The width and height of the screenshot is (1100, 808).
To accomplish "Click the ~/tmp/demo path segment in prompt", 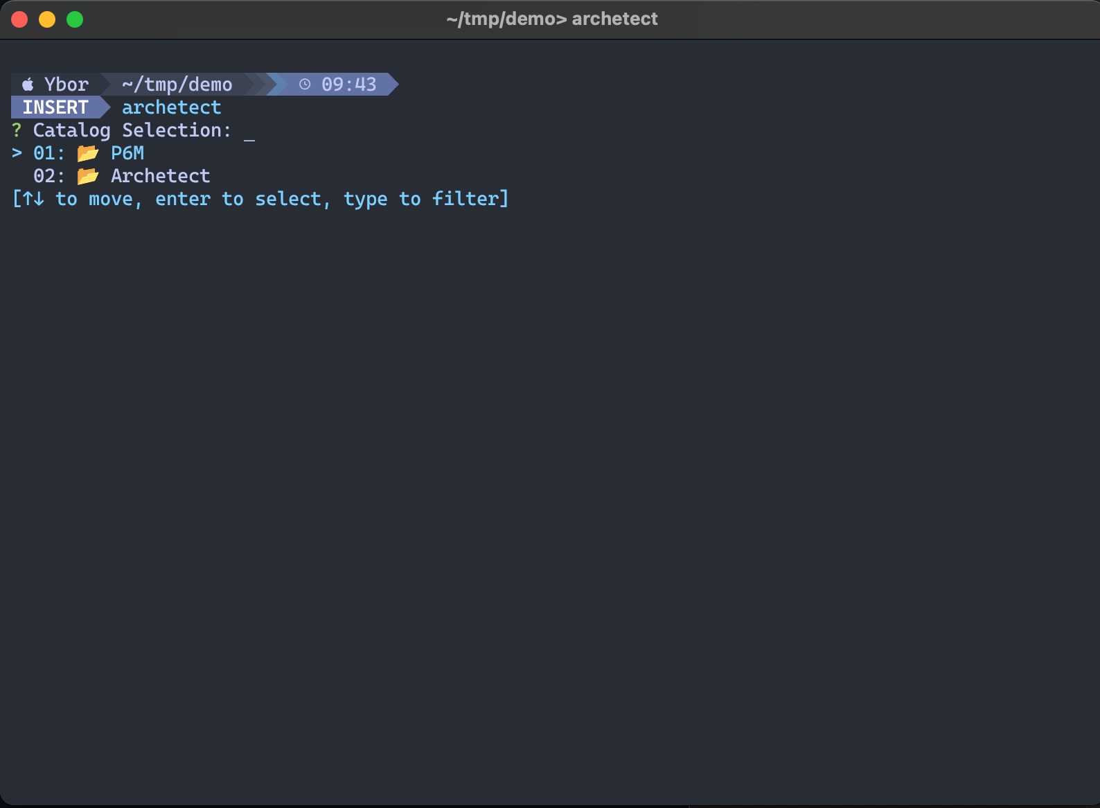I will (177, 85).
